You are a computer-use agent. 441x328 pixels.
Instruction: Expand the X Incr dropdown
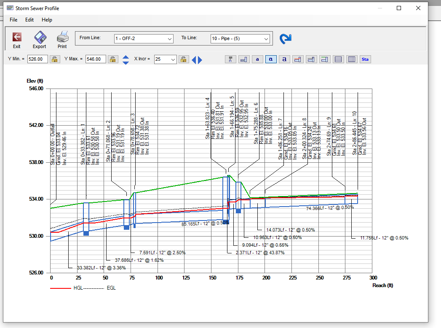tap(173, 59)
